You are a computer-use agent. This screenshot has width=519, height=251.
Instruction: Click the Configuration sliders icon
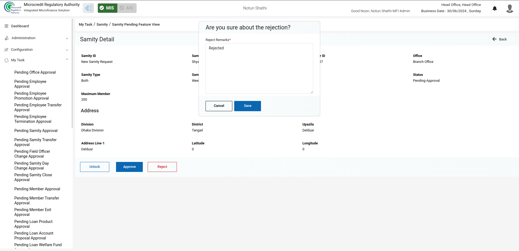click(x=6, y=50)
